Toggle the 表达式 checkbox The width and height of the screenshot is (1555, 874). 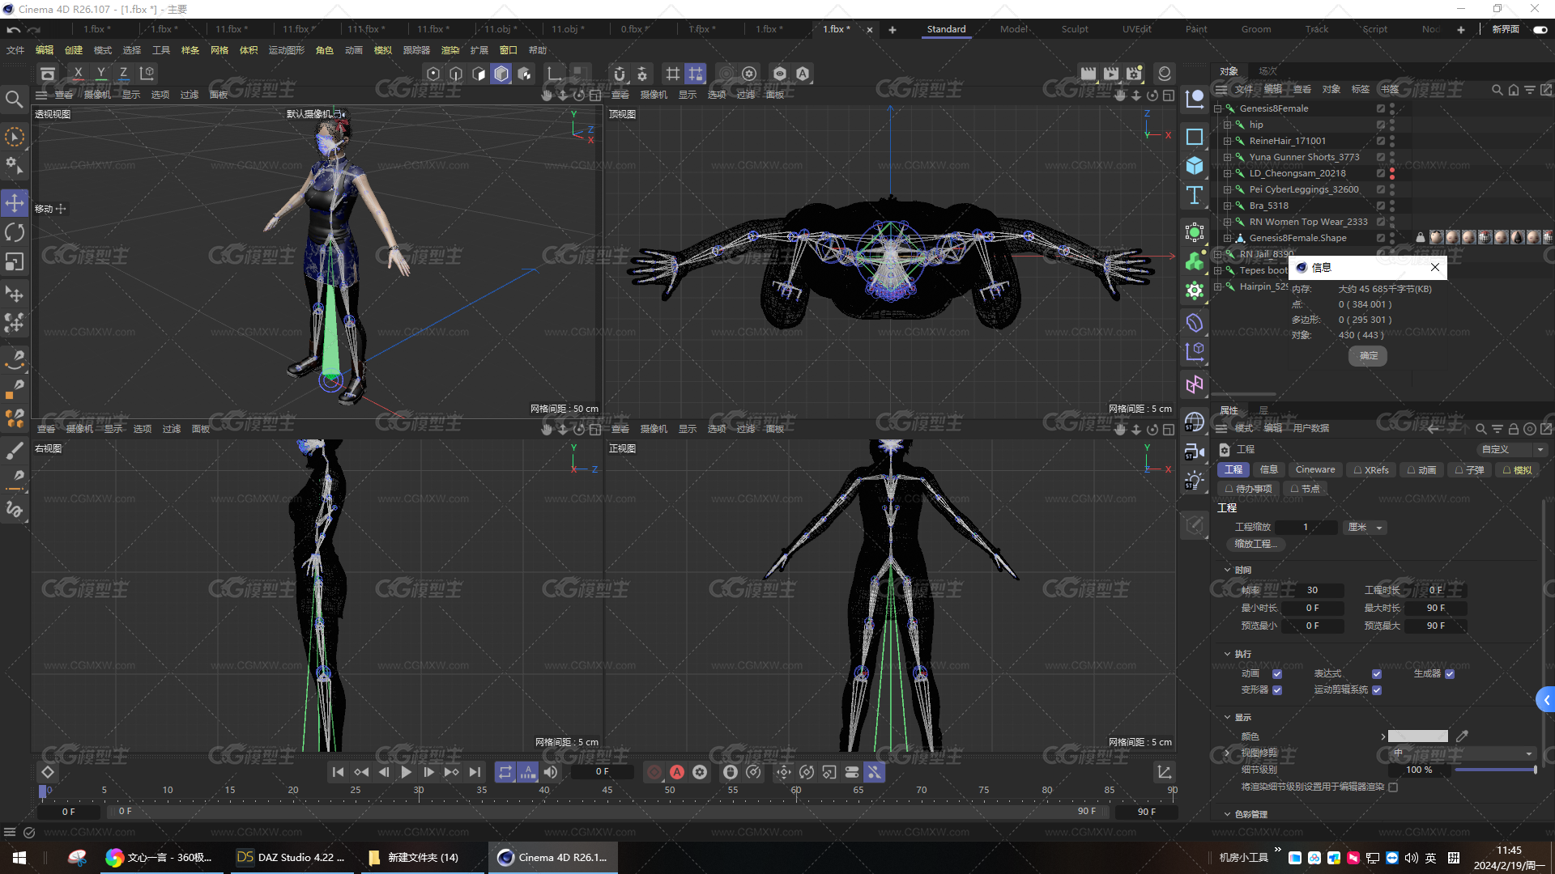click(x=1377, y=674)
